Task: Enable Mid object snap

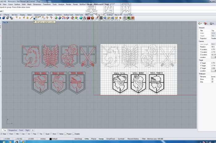Action: pyautogui.click(x=15, y=134)
